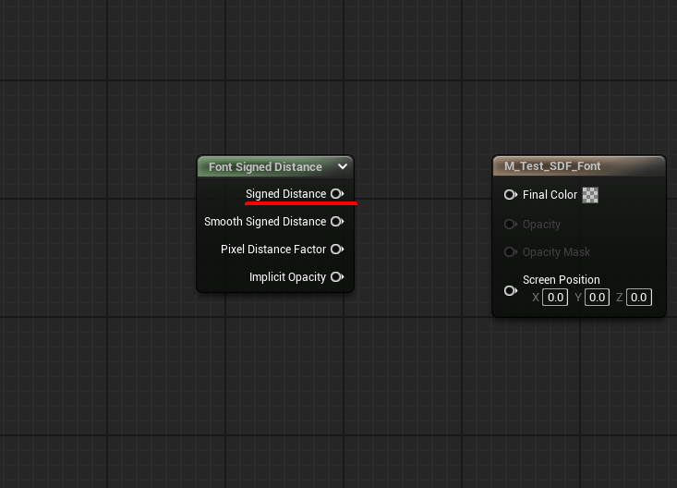The height and width of the screenshot is (488, 677).
Task: Click the underlined Signed Distance label text
Action: pyautogui.click(x=285, y=194)
